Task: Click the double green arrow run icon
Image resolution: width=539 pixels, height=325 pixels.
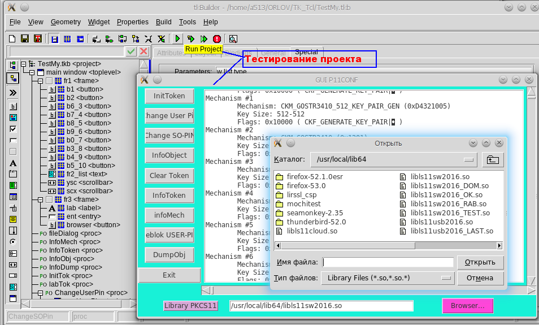Action: point(204,39)
